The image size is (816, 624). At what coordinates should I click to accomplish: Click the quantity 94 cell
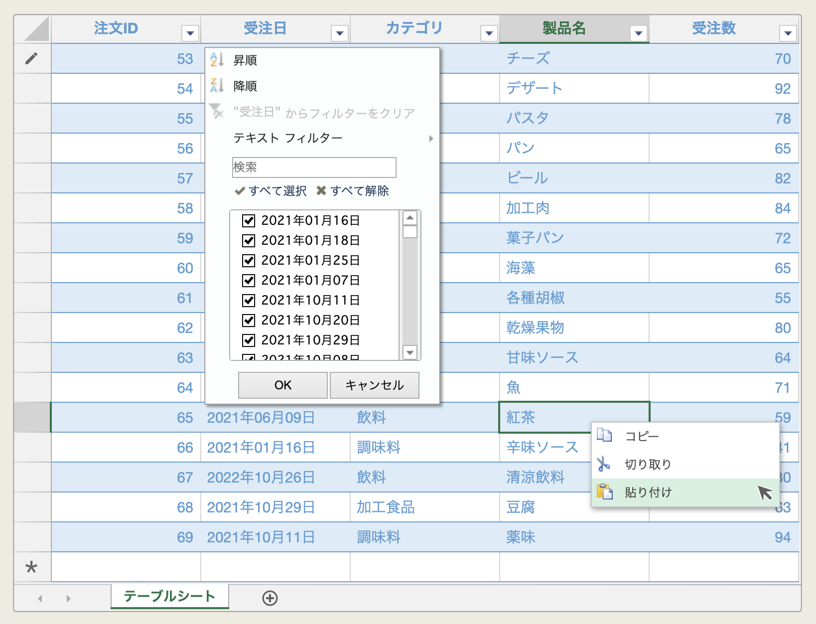click(x=724, y=537)
